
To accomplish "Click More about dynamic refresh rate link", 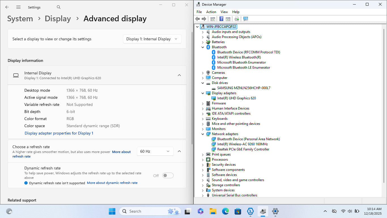I will (x=112, y=183).
